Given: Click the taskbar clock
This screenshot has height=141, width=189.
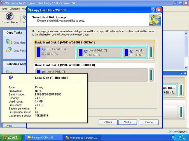Looking at the screenshot, I should point(182,138).
